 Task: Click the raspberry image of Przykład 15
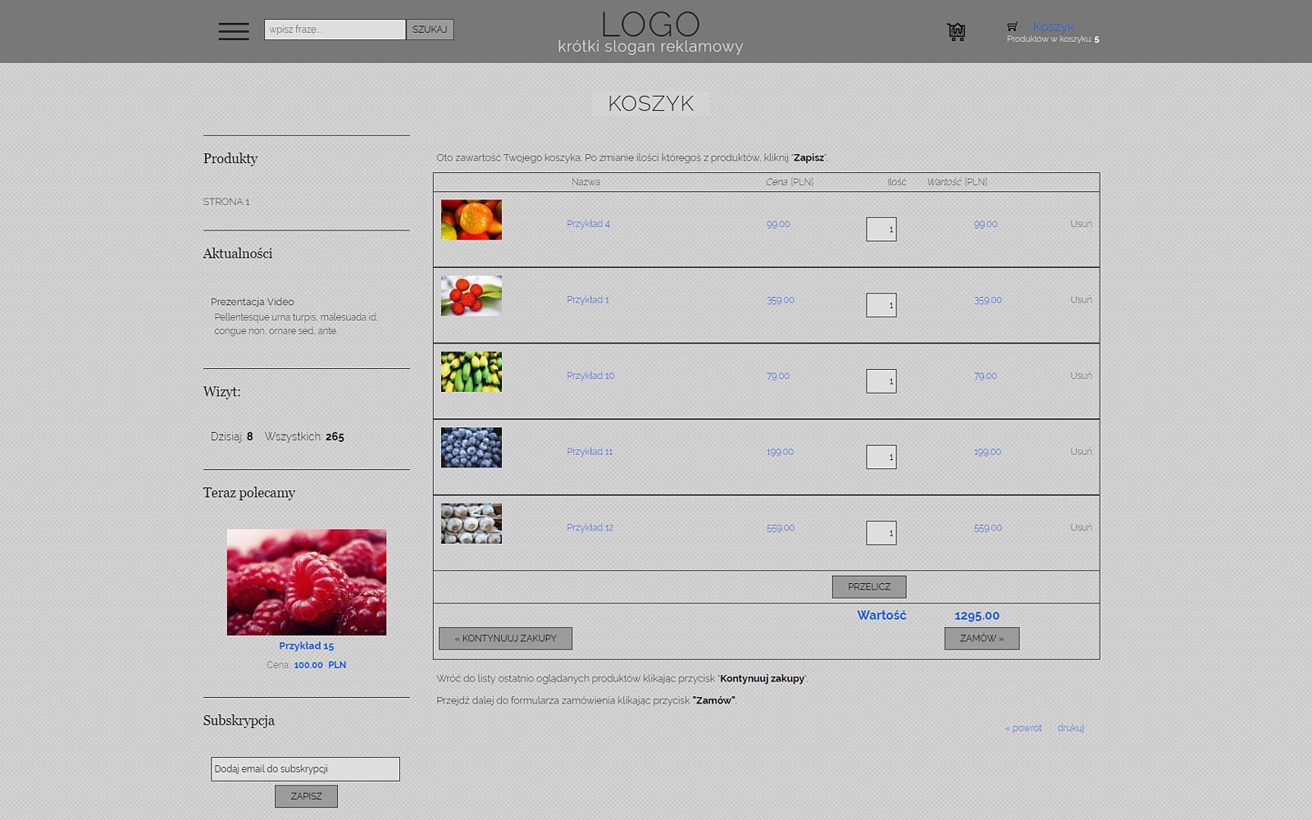pos(307,582)
